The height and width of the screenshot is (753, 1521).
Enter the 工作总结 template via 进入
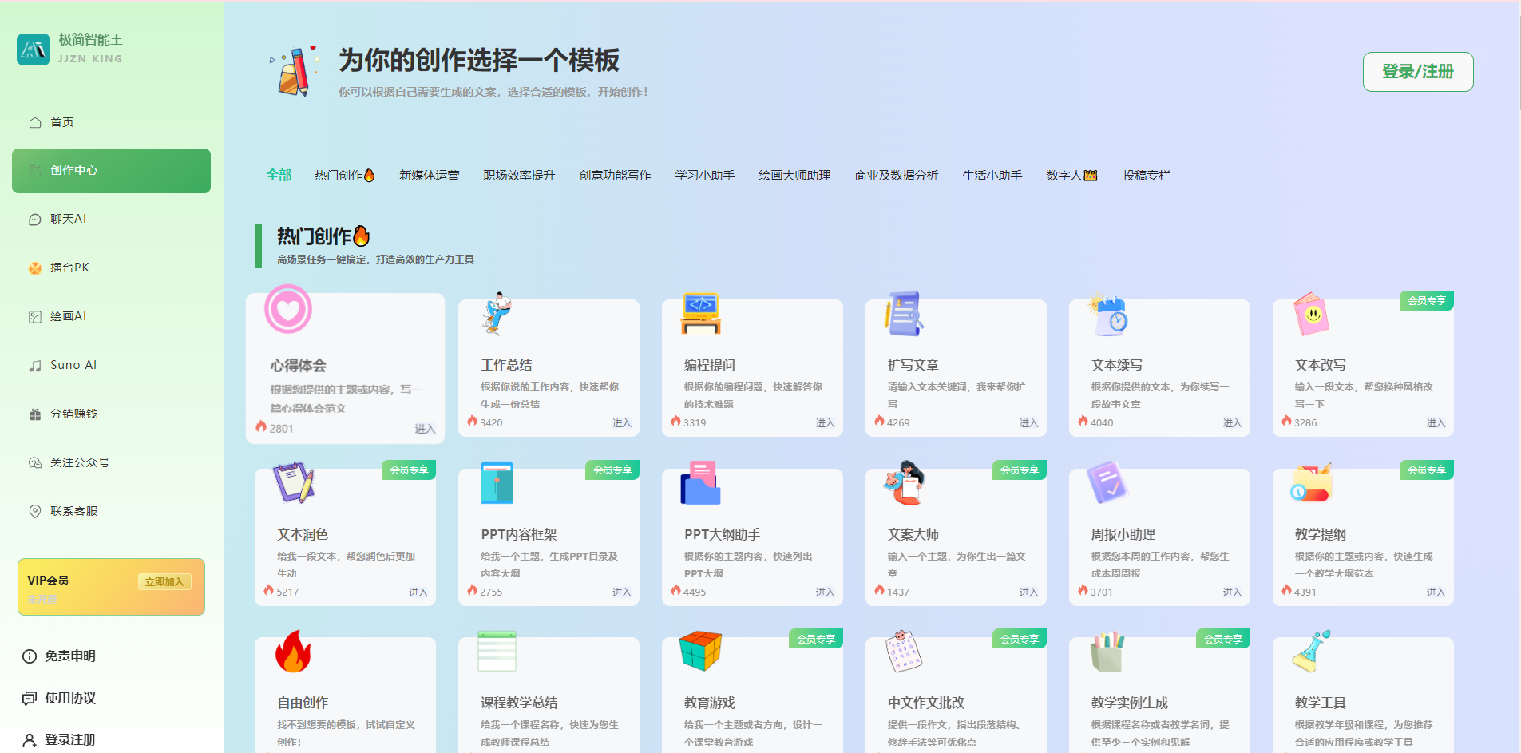(x=622, y=422)
